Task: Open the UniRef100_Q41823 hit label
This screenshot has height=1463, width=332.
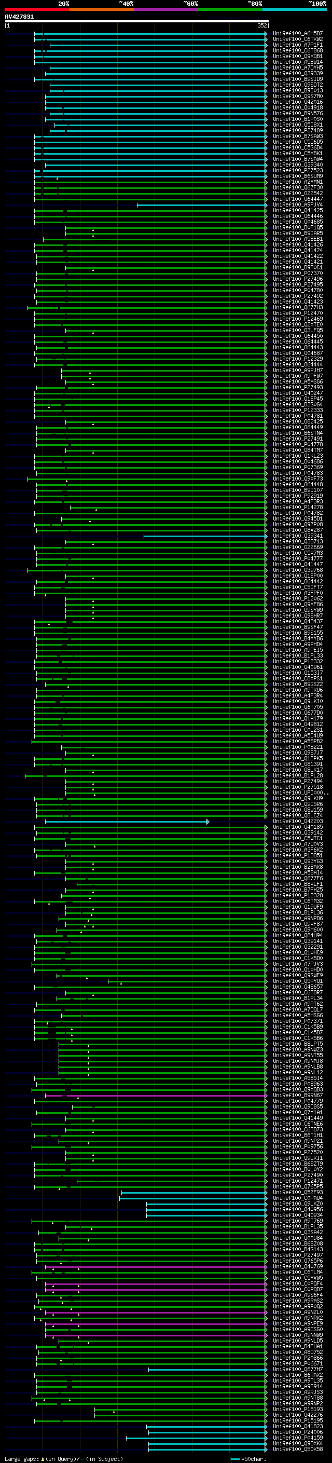Action: click(298, 1427)
